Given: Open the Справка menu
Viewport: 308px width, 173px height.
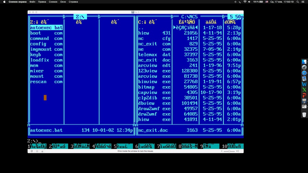Looking at the screenshot, I should point(73,2).
